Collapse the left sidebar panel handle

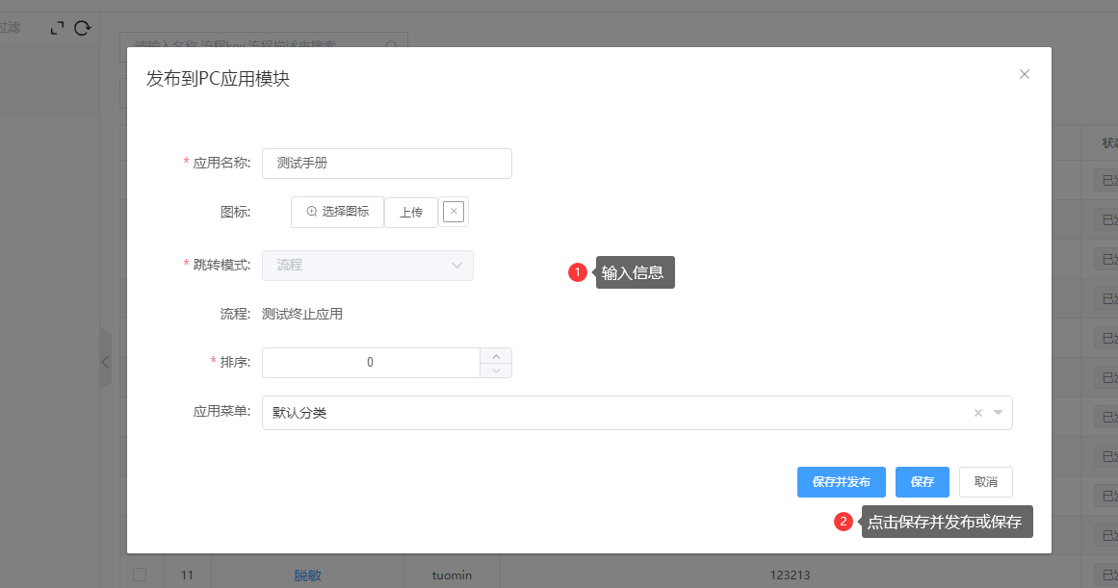(x=105, y=362)
